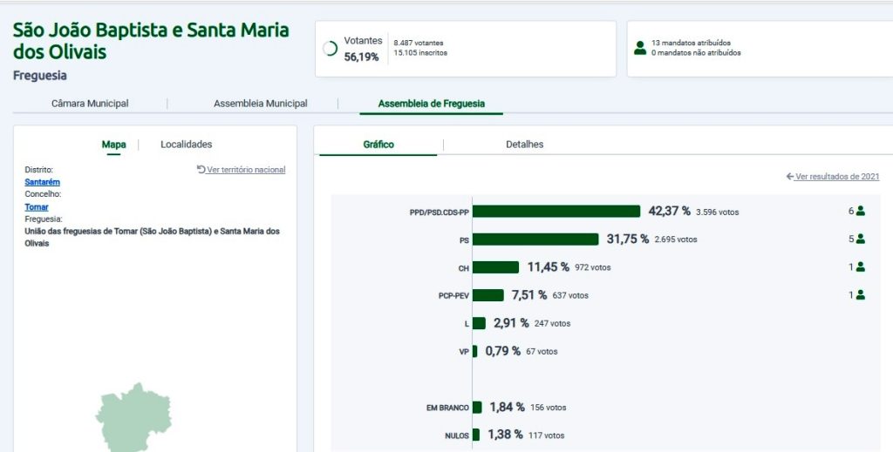Viewport: 893px width, 452px height.
Task: Click the person icon beside PPD/PSD.CDS-PP's 6 mandates
Action: click(861, 211)
